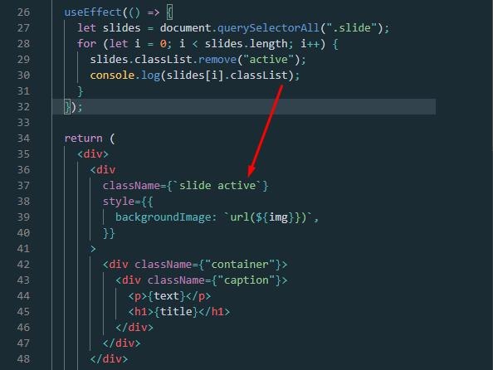Click the {text} expression in the paragraph

click(166, 296)
